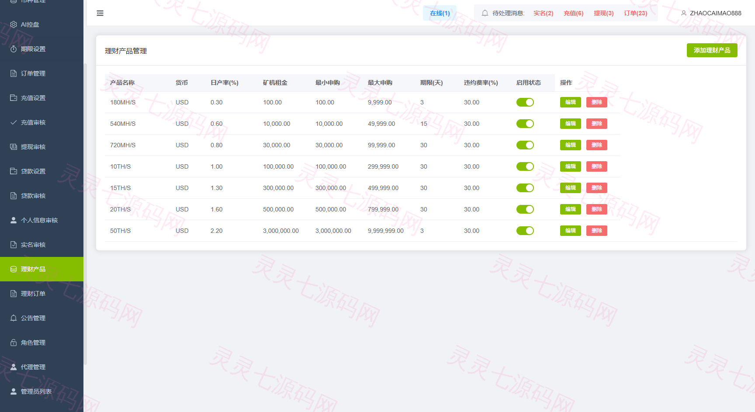Viewport: 755px width, 412px height.
Task: Click the coins icon next to 理财产品
Action: click(14, 269)
